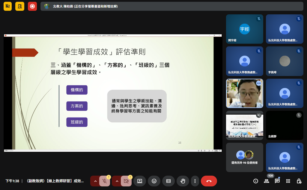Open the three-dot more options menu
The image size is (307, 190).
pyautogui.click(x=195, y=181)
